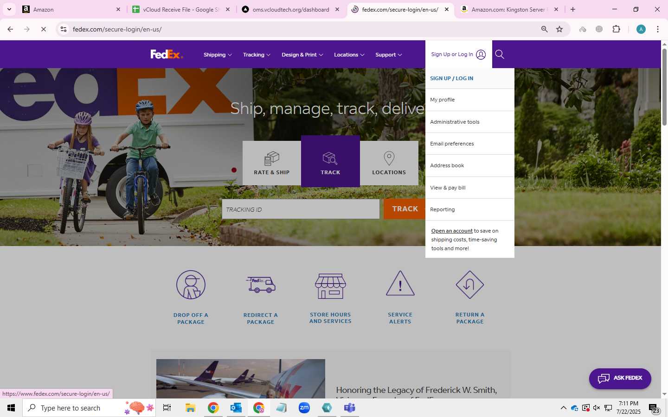The image size is (668, 417).
Task: Click the Tracking ID input field
Action: (x=301, y=209)
